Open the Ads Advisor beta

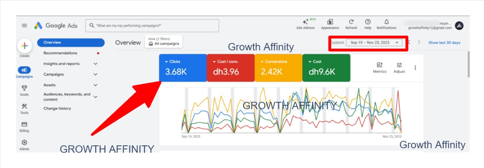tap(305, 24)
